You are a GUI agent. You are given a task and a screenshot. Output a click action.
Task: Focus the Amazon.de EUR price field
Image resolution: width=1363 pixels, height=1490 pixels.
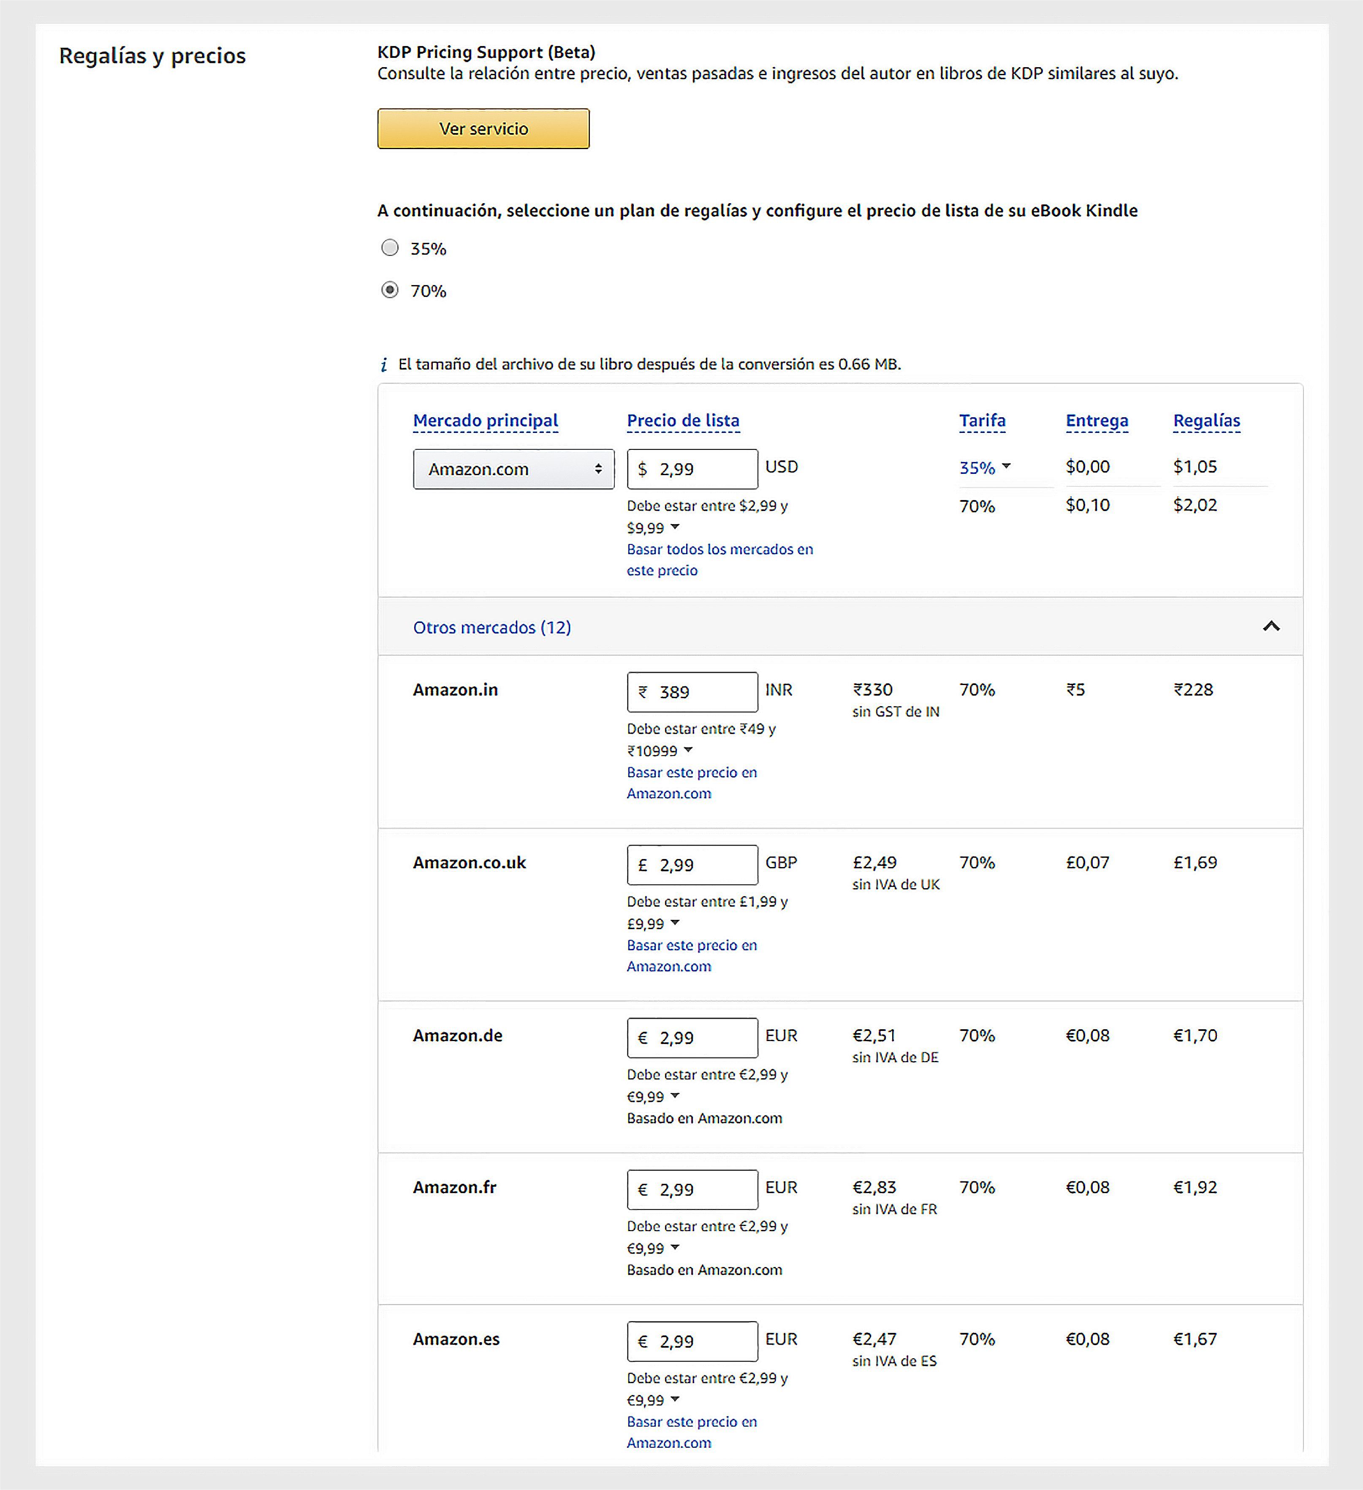(x=692, y=1038)
